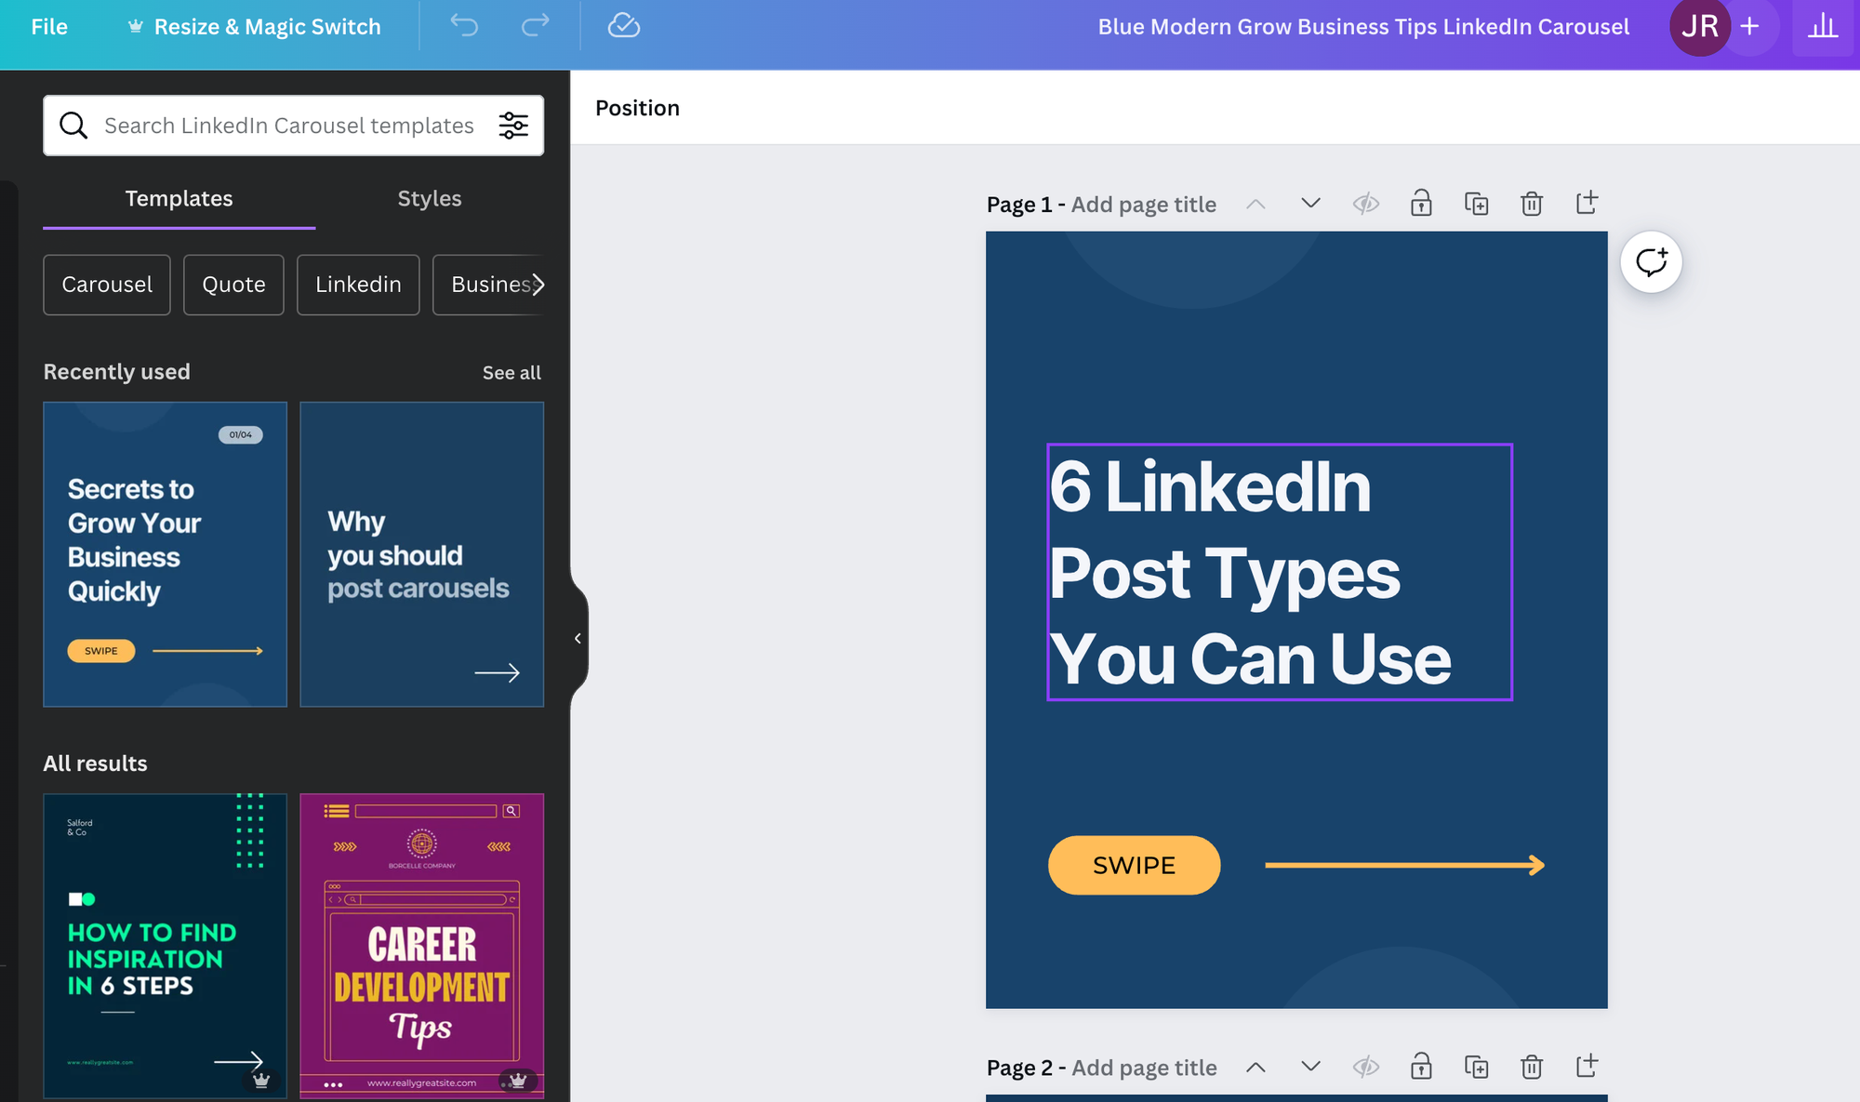Move Page 1 down with chevron
The height and width of the screenshot is (1102, 1860).
click(x=1310, y=204)
